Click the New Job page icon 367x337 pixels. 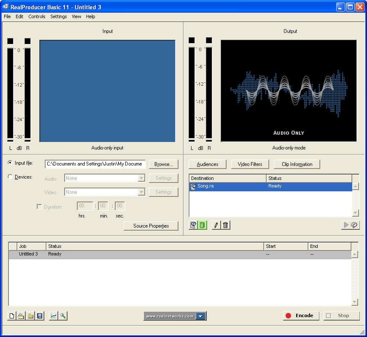(12, 316)
